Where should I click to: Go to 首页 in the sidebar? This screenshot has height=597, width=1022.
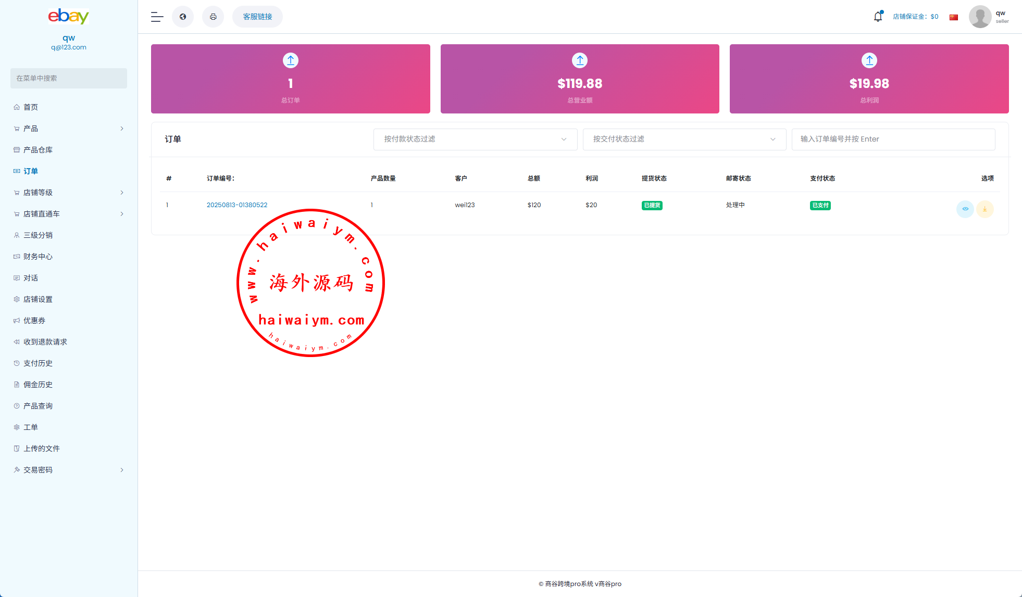point(31,107)
